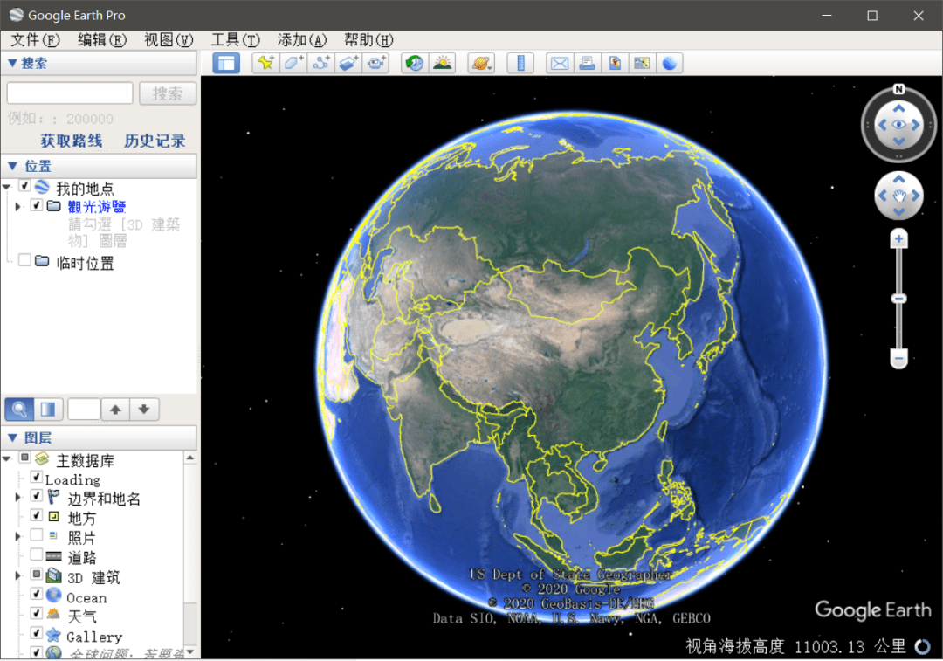Screen dimensions: 943x661
Task: Click the 获取路线 link
Action: pos(71,141)
